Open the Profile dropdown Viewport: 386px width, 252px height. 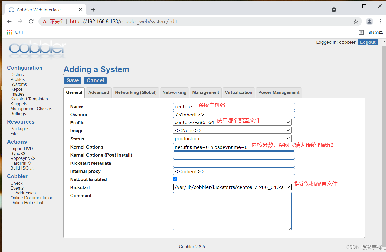point(232,122)
